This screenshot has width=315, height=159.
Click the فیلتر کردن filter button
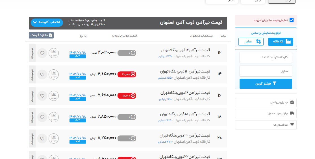pos(266,84)
